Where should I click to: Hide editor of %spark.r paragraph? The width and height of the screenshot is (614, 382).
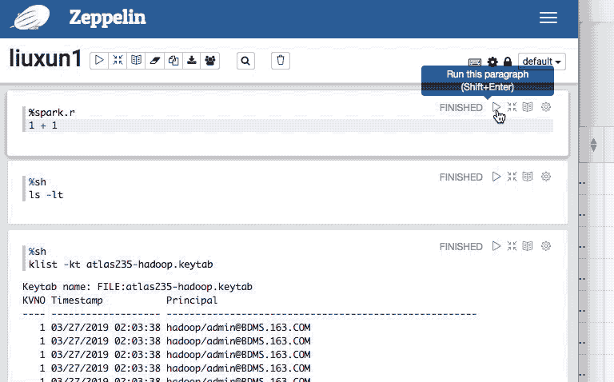pyautogui.click(x=512, y=107)
